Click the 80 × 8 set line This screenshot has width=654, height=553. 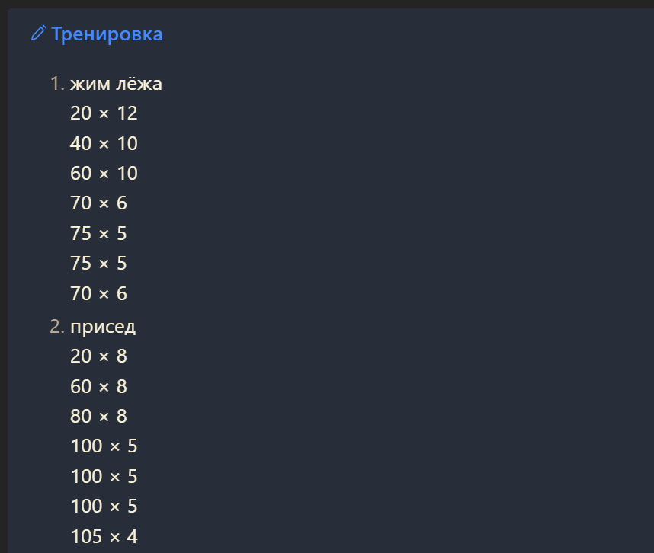coord(98,417)
